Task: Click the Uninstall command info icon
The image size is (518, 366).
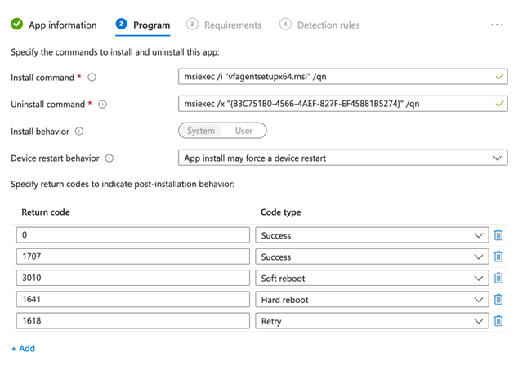Action: [103, 105]
